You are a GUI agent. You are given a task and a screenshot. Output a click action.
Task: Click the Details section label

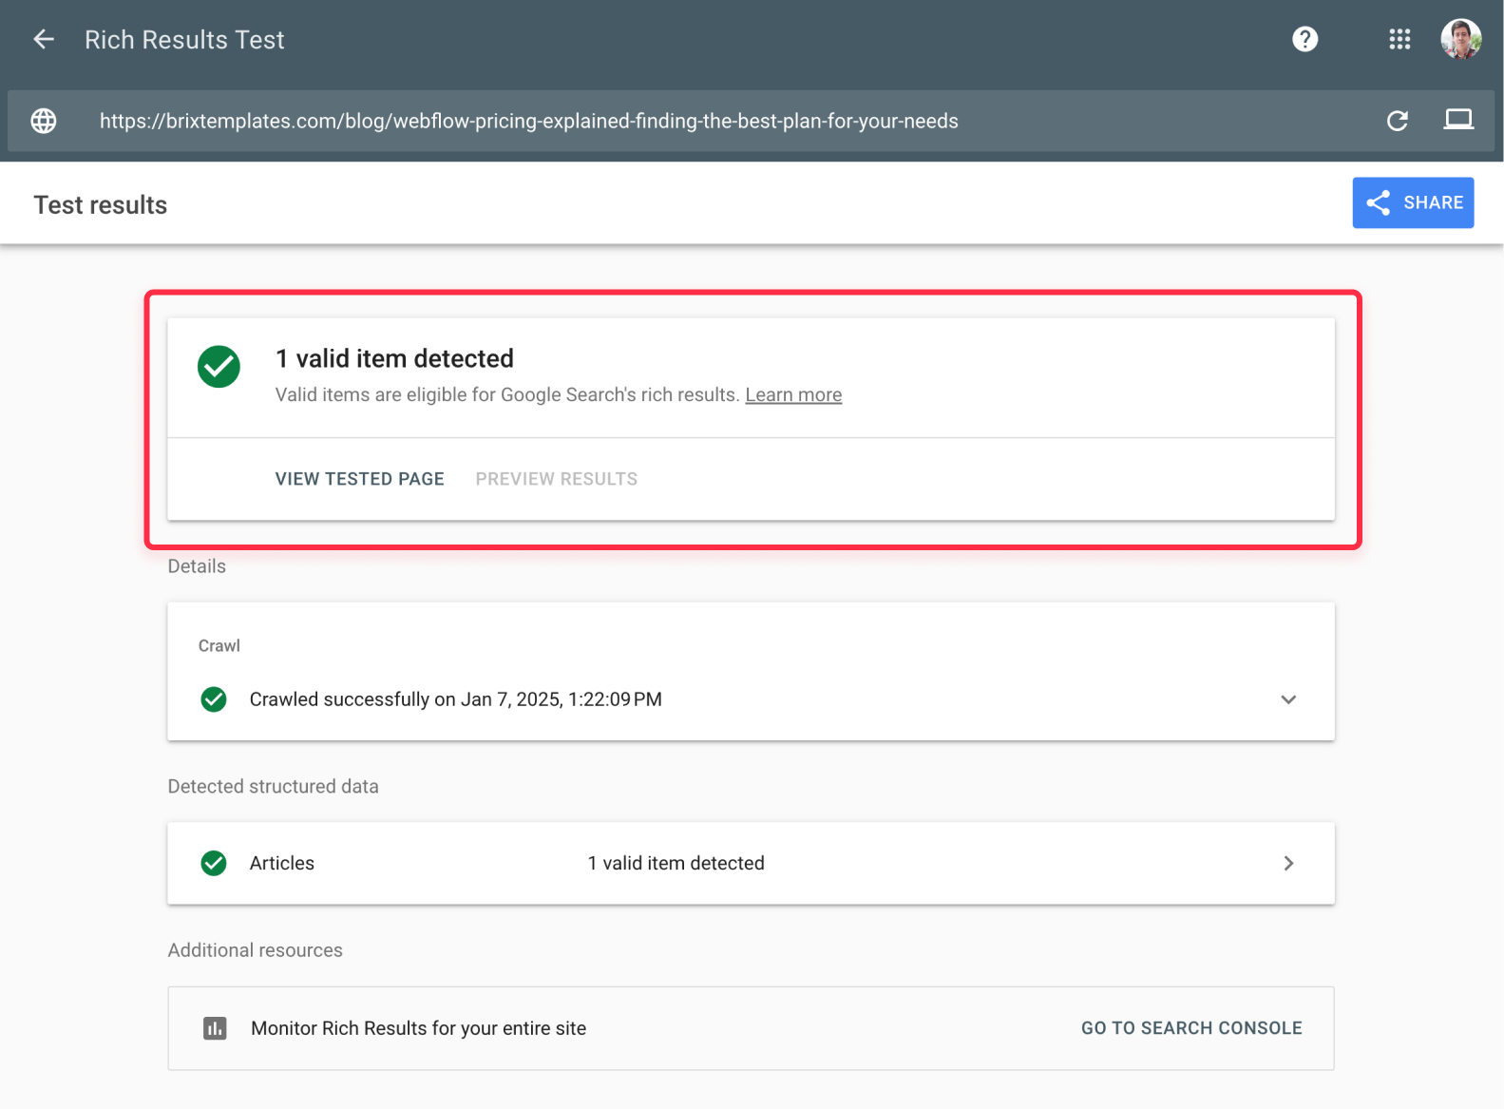tap(197, 566)
